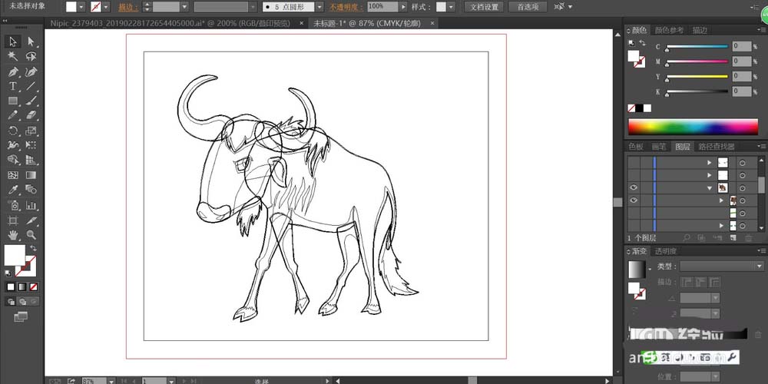Select the Perspective Grid tool
Image resolution: width=768 pixels, height=384 pixels.
[x=31, y=161]
